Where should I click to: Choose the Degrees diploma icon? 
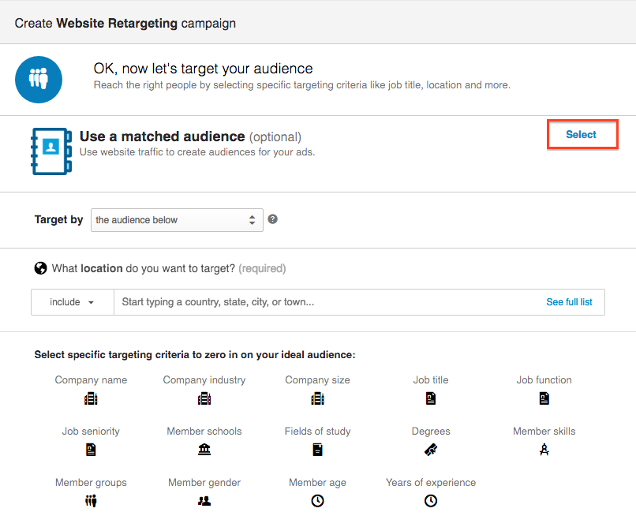431,450
